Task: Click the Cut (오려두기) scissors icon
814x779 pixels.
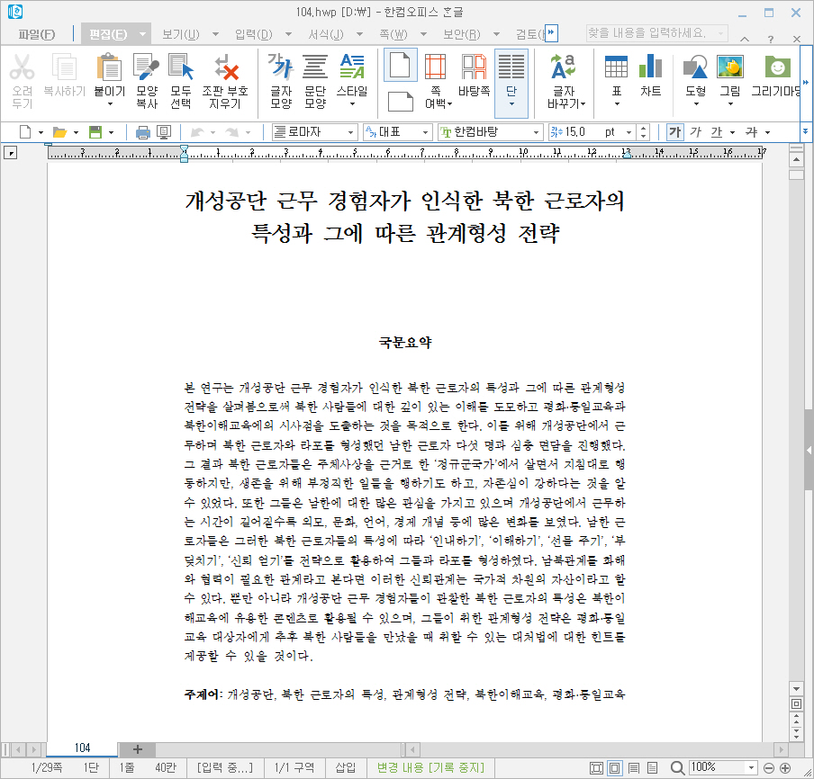Action: tap(22, 68)
